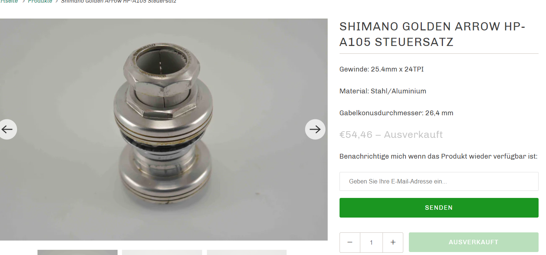Click the Shimano Golden Arrow breadcrumb text
Image resolution: width=546 pixels, height=255 pixels.
[119, 1]
